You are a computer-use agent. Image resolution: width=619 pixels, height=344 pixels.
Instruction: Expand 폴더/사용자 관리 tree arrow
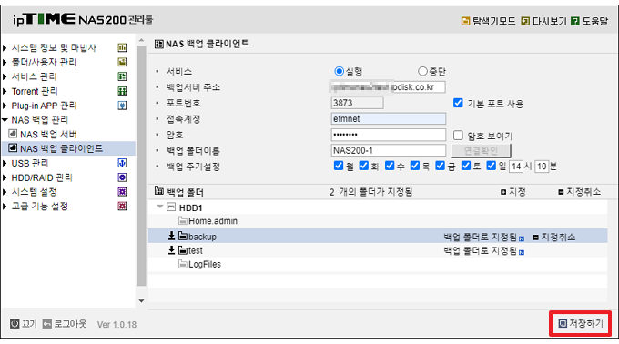[5, 62]
